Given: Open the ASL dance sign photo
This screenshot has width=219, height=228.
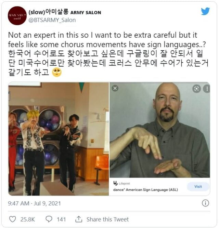Looking at the screenshot, I should [x=160, y=130].
